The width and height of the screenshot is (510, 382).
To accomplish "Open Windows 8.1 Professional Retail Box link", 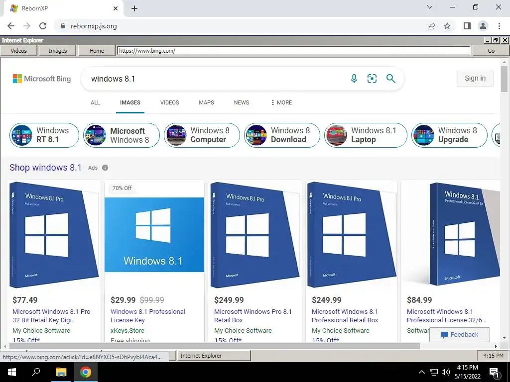I will pyautogui.click(x=345, y=316).
